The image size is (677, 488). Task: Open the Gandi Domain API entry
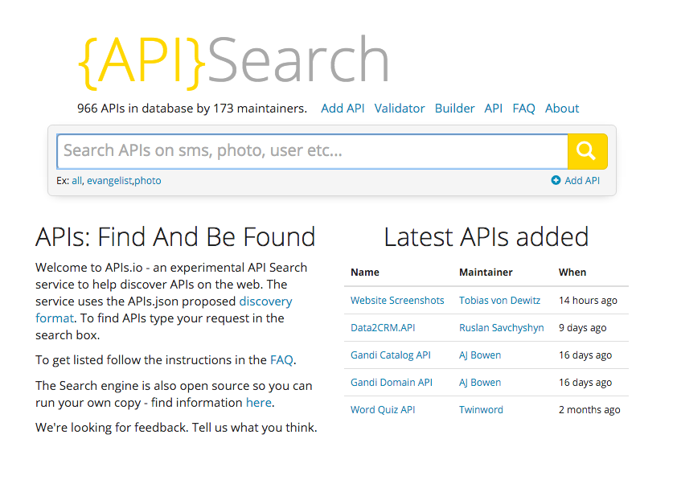[392, 382]
